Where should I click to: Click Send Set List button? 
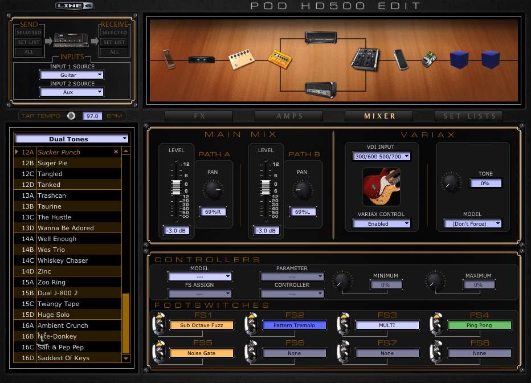tap(29, 42)
